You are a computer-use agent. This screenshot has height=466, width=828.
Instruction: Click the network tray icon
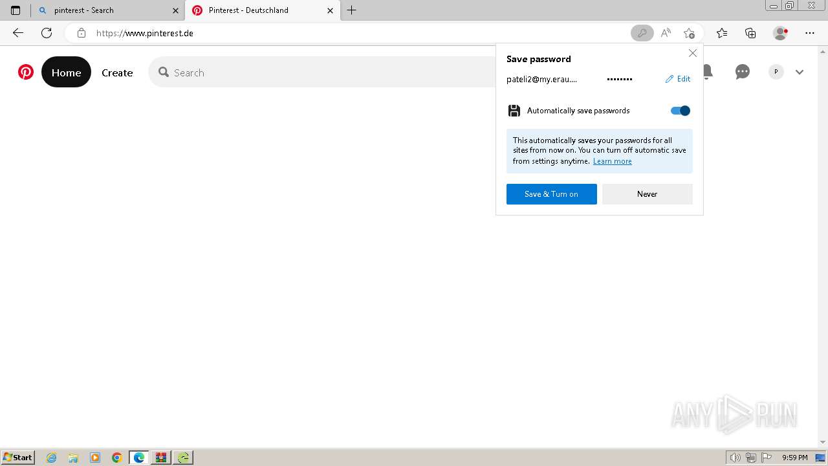(x=751, y=458)
